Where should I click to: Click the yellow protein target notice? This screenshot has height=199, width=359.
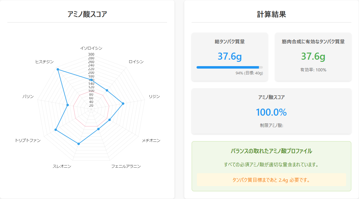pos(271,180)
